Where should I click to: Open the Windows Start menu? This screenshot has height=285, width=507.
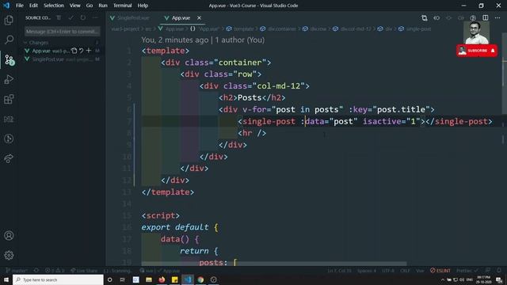click(x=6, y=279)
